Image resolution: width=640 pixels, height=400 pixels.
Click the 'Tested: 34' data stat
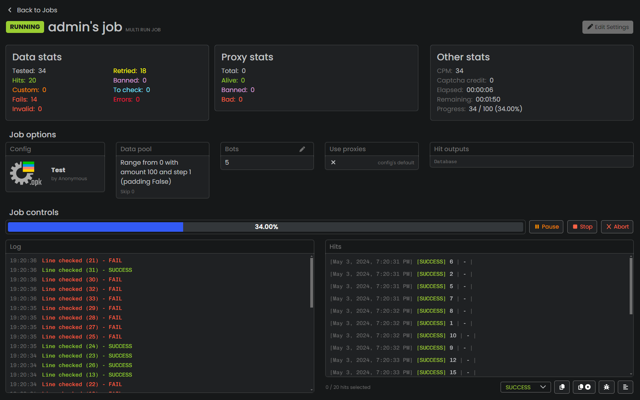[29, 71]
